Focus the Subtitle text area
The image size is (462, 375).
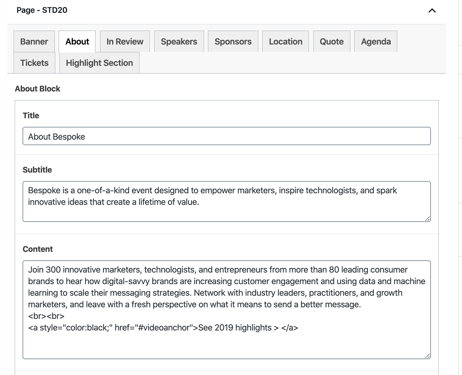tap(227, 202)
